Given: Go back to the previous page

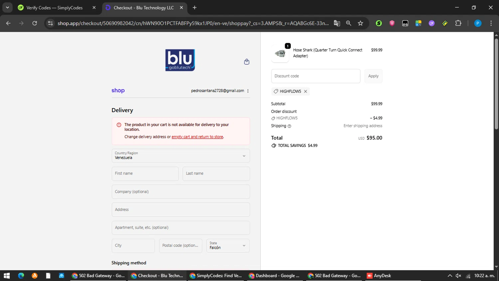Looking at the screenshot, I should (8, 23).
